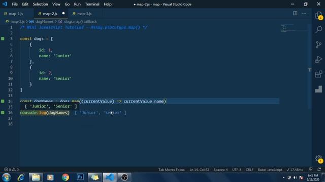Click the errors and warnings status indicator
This screenshot has height=182, width=325.
[x=11, y=169]
